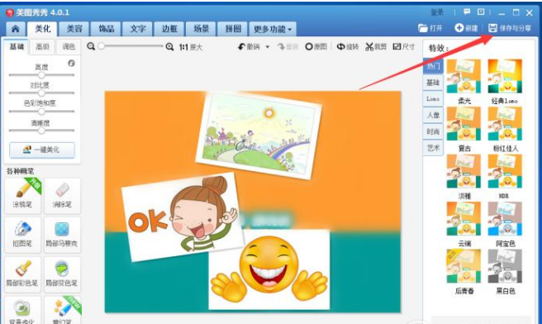Select the 涂鸦笔 doodle brush tool
The height and width of the screenshot is (324, 542).
click(22, 195)
